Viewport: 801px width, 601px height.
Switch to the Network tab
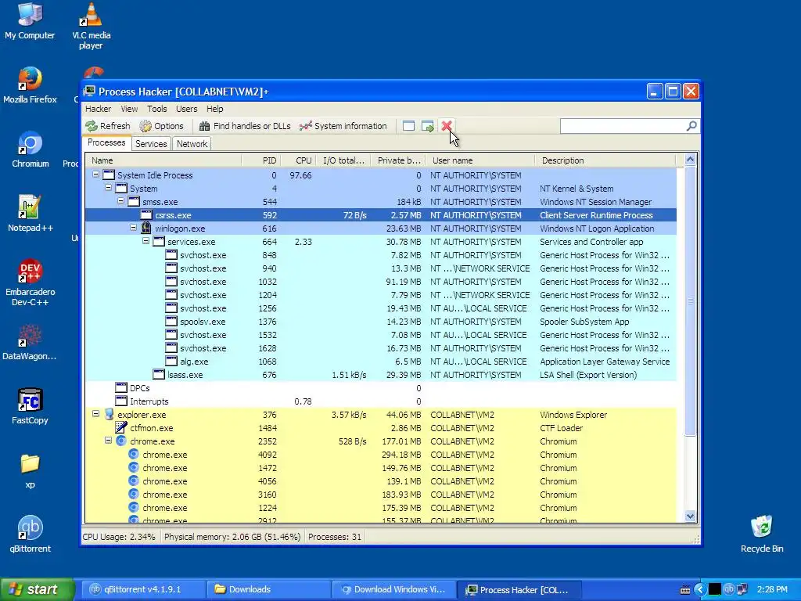tap(192, 144)
